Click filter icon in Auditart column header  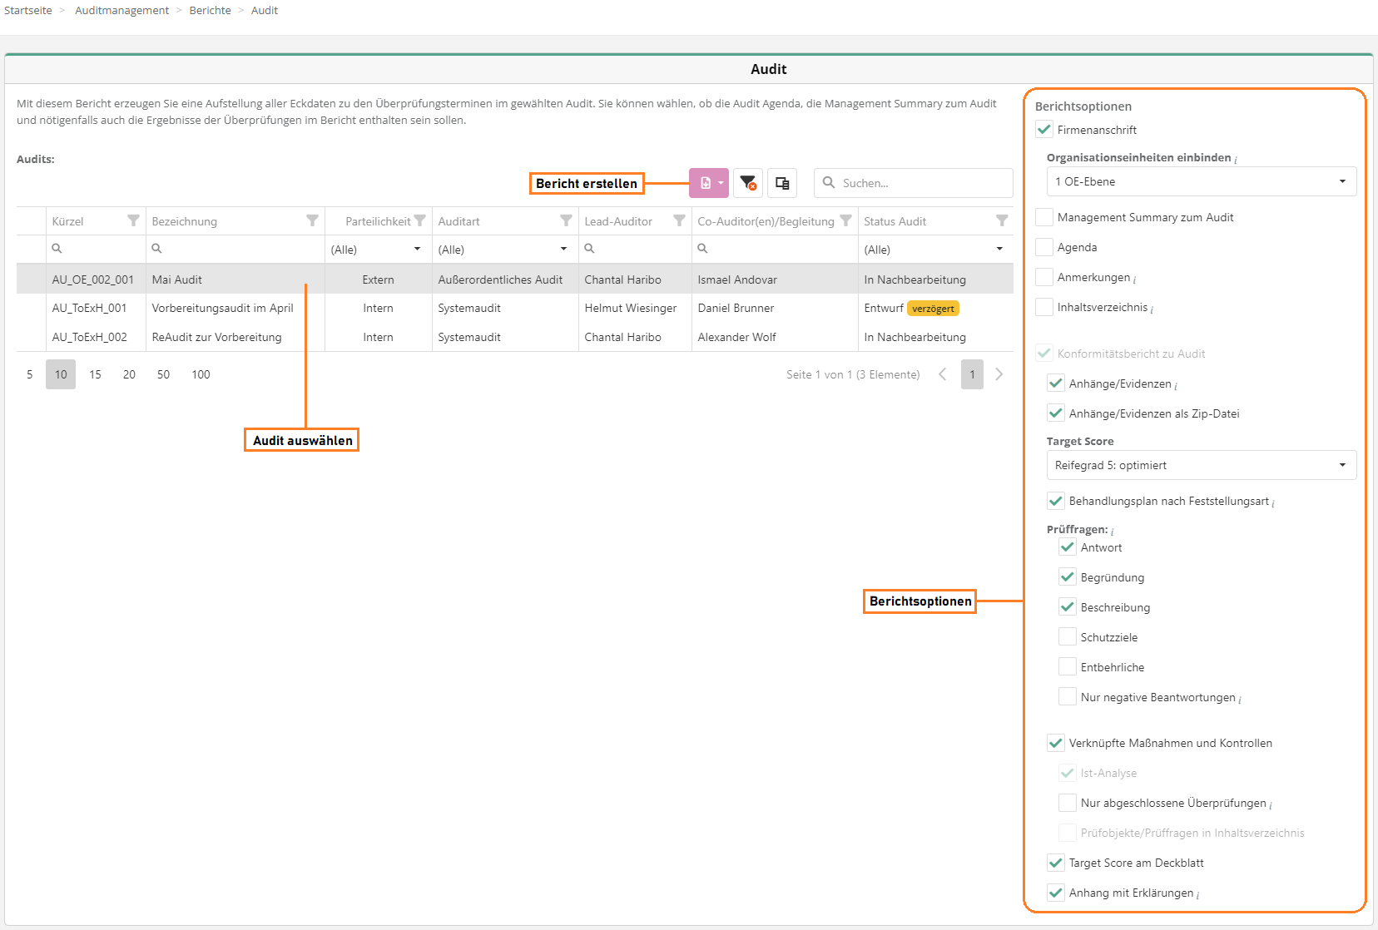[566, 220]
